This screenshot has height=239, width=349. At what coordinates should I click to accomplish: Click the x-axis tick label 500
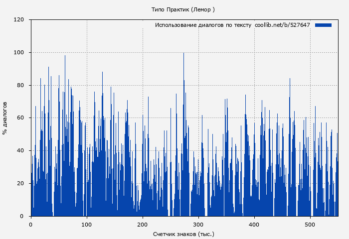(x=310, y=224)
